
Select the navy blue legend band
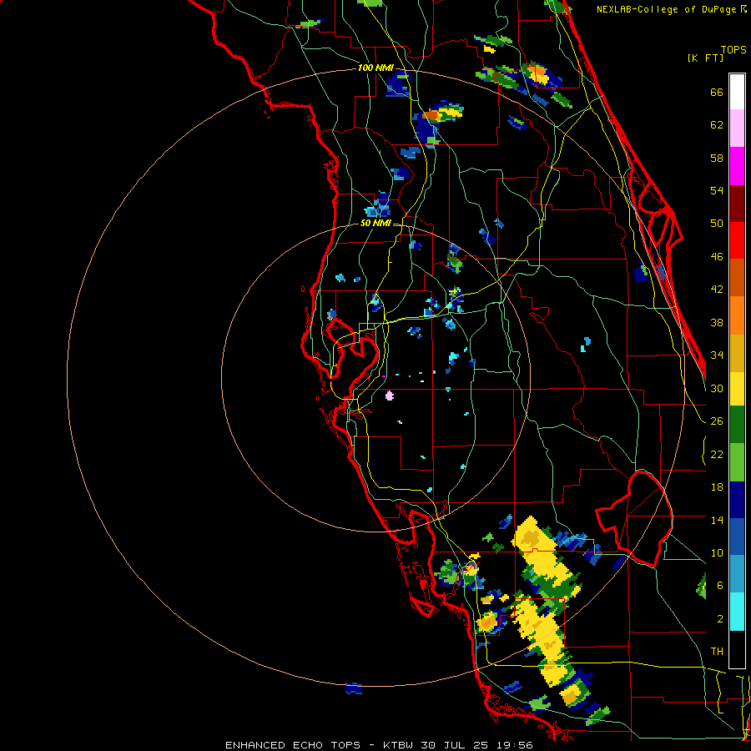tap(737, 500)
